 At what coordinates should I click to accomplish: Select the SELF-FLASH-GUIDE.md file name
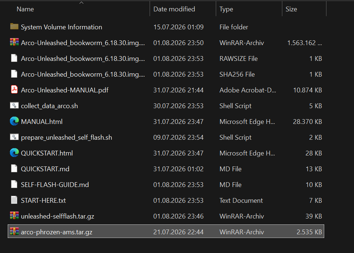tap(55, 185)
